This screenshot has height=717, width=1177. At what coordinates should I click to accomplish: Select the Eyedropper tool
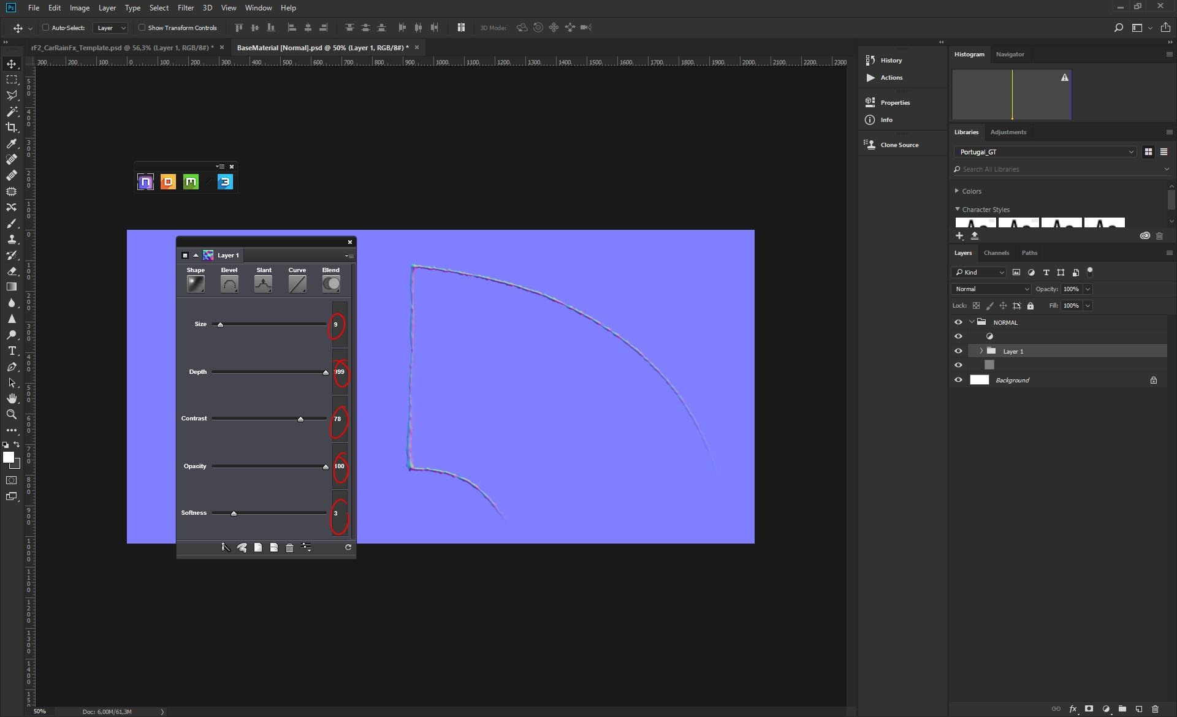pos(12,143)
